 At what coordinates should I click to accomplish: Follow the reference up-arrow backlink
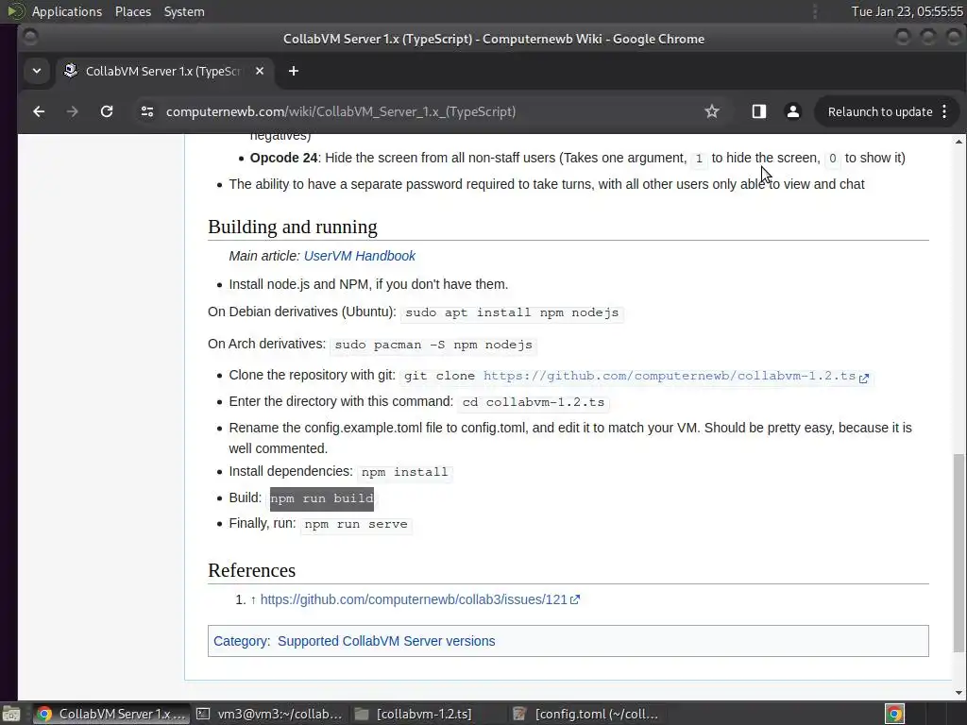click(253, 599)
